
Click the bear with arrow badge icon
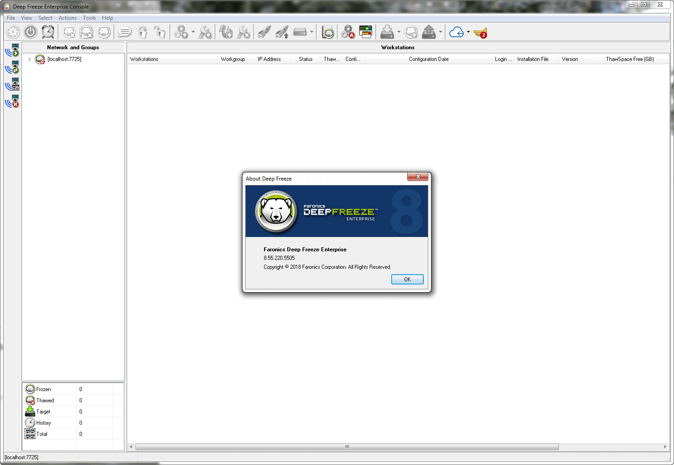coord(411,32)
